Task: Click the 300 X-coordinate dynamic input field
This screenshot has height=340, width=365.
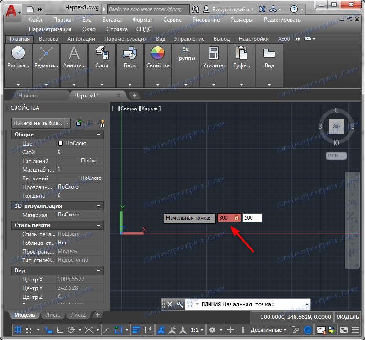Action: point(229,218)
